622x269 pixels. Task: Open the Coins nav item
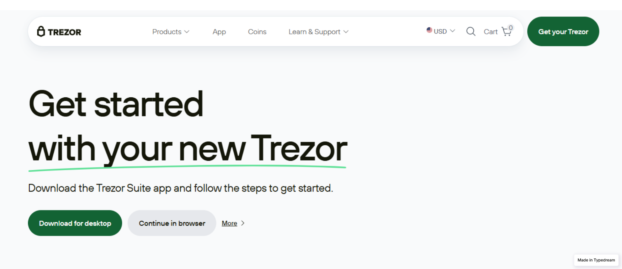[x=257, y=32]
